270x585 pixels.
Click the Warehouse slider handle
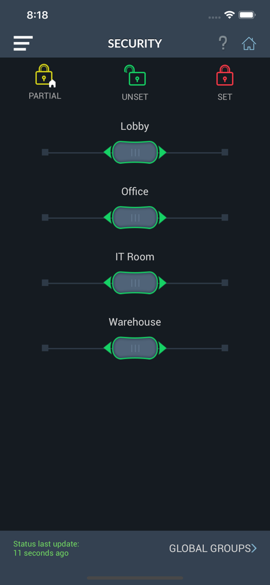click(135, 348)
